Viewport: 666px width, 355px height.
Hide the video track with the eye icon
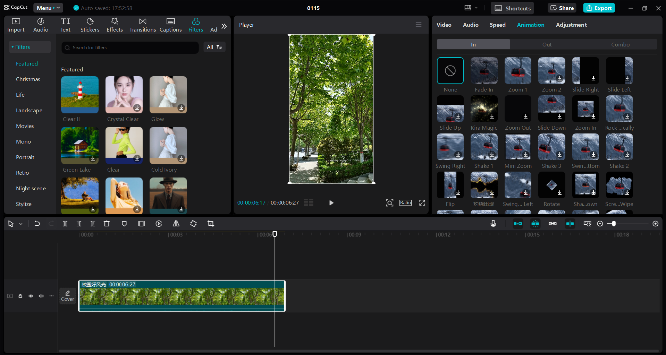(x=31, y=296)
